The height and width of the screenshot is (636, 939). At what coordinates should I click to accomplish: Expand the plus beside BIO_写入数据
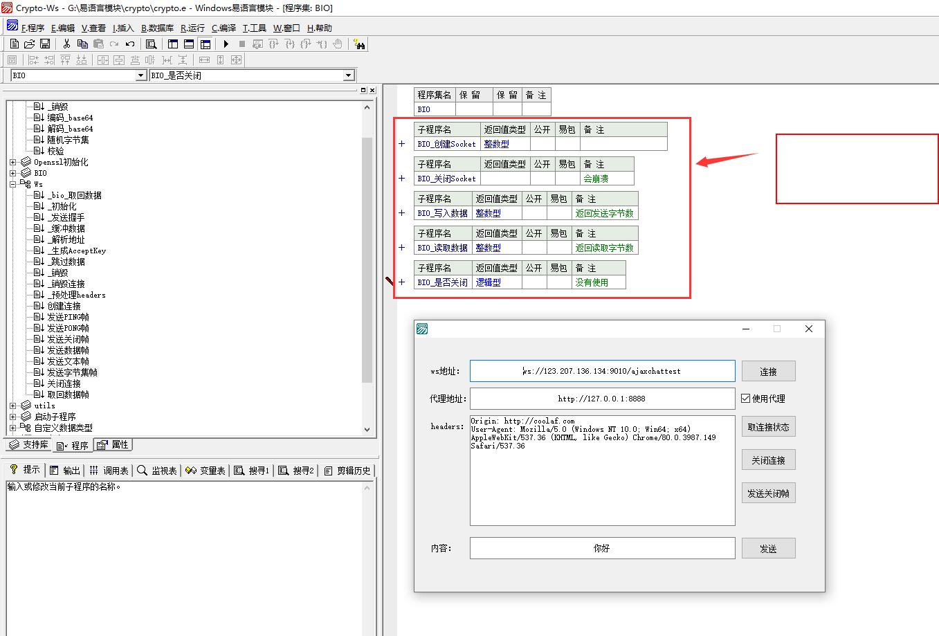pyautogui.click(x=401, y=213)
